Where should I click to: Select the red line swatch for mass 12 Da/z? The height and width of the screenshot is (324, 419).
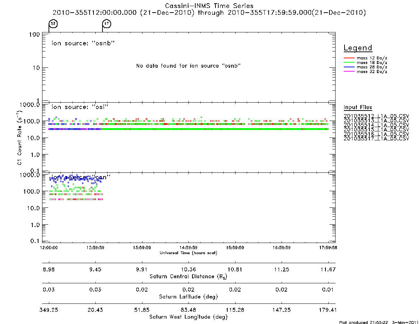click(x=349, y=58)
